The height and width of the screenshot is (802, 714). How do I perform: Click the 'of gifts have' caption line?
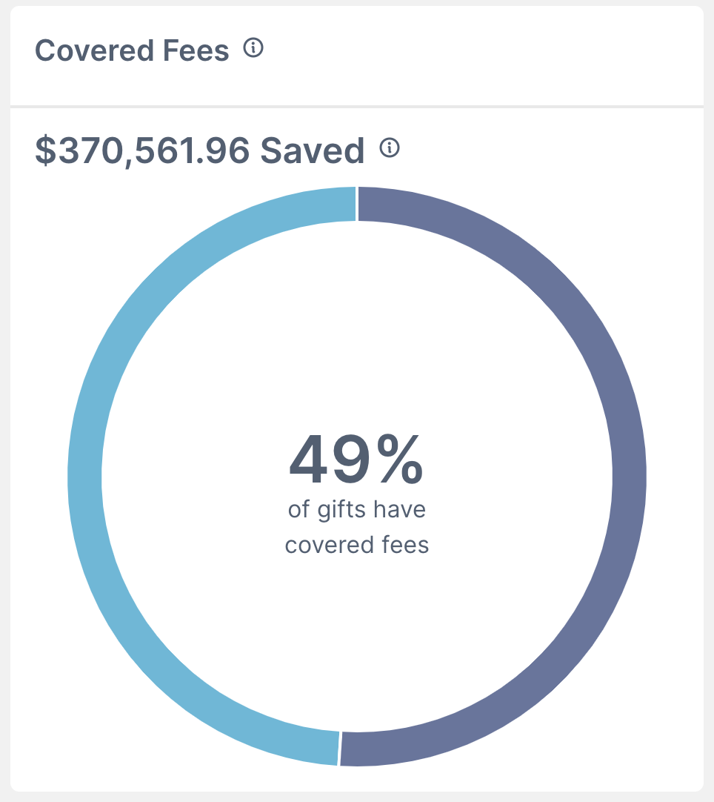tap(357, 509)
